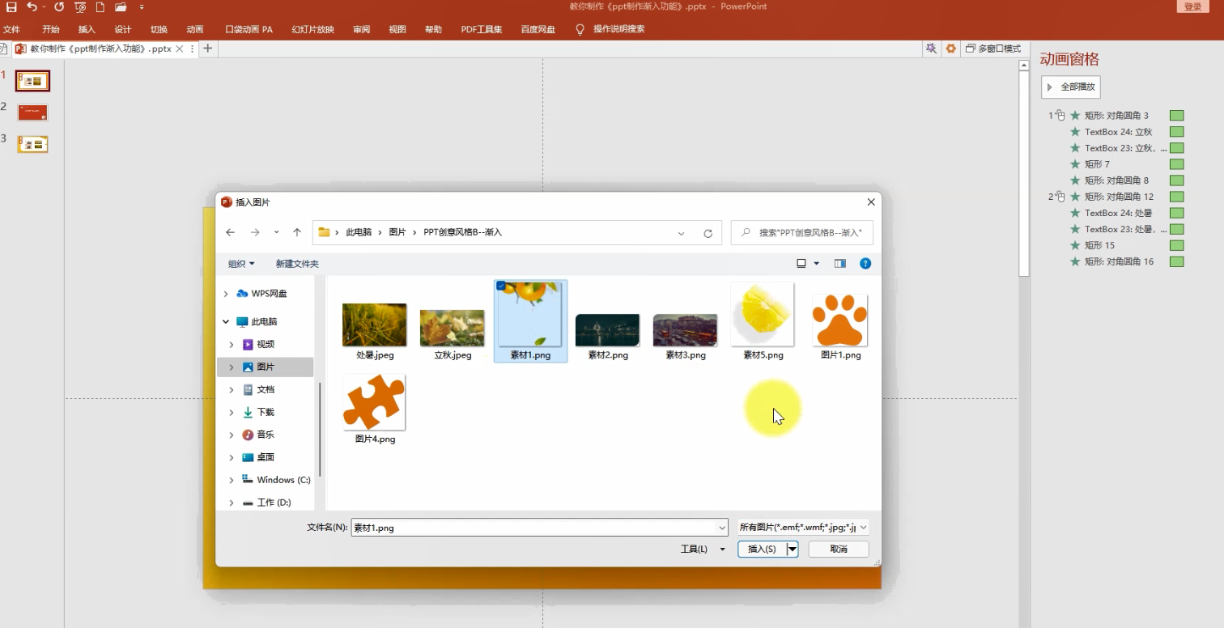
Task: Select slide 1 thumbnail
Action: click(x=33, y=81)
